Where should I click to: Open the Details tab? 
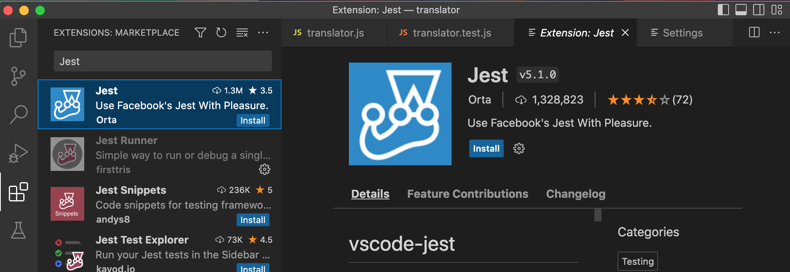(x=370, y=194)
